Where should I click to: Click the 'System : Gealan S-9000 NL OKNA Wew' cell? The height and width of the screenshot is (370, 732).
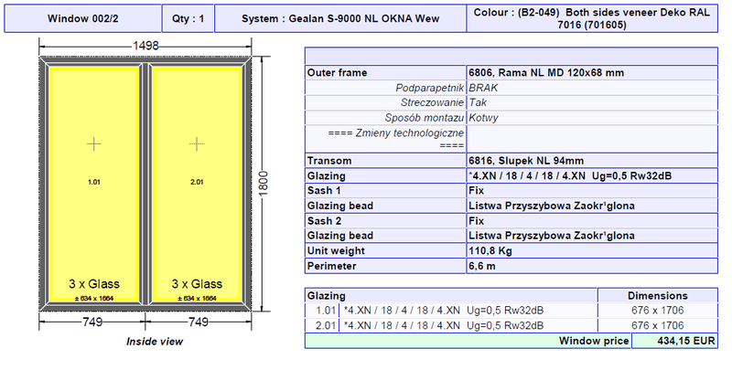tap(340, 18)
